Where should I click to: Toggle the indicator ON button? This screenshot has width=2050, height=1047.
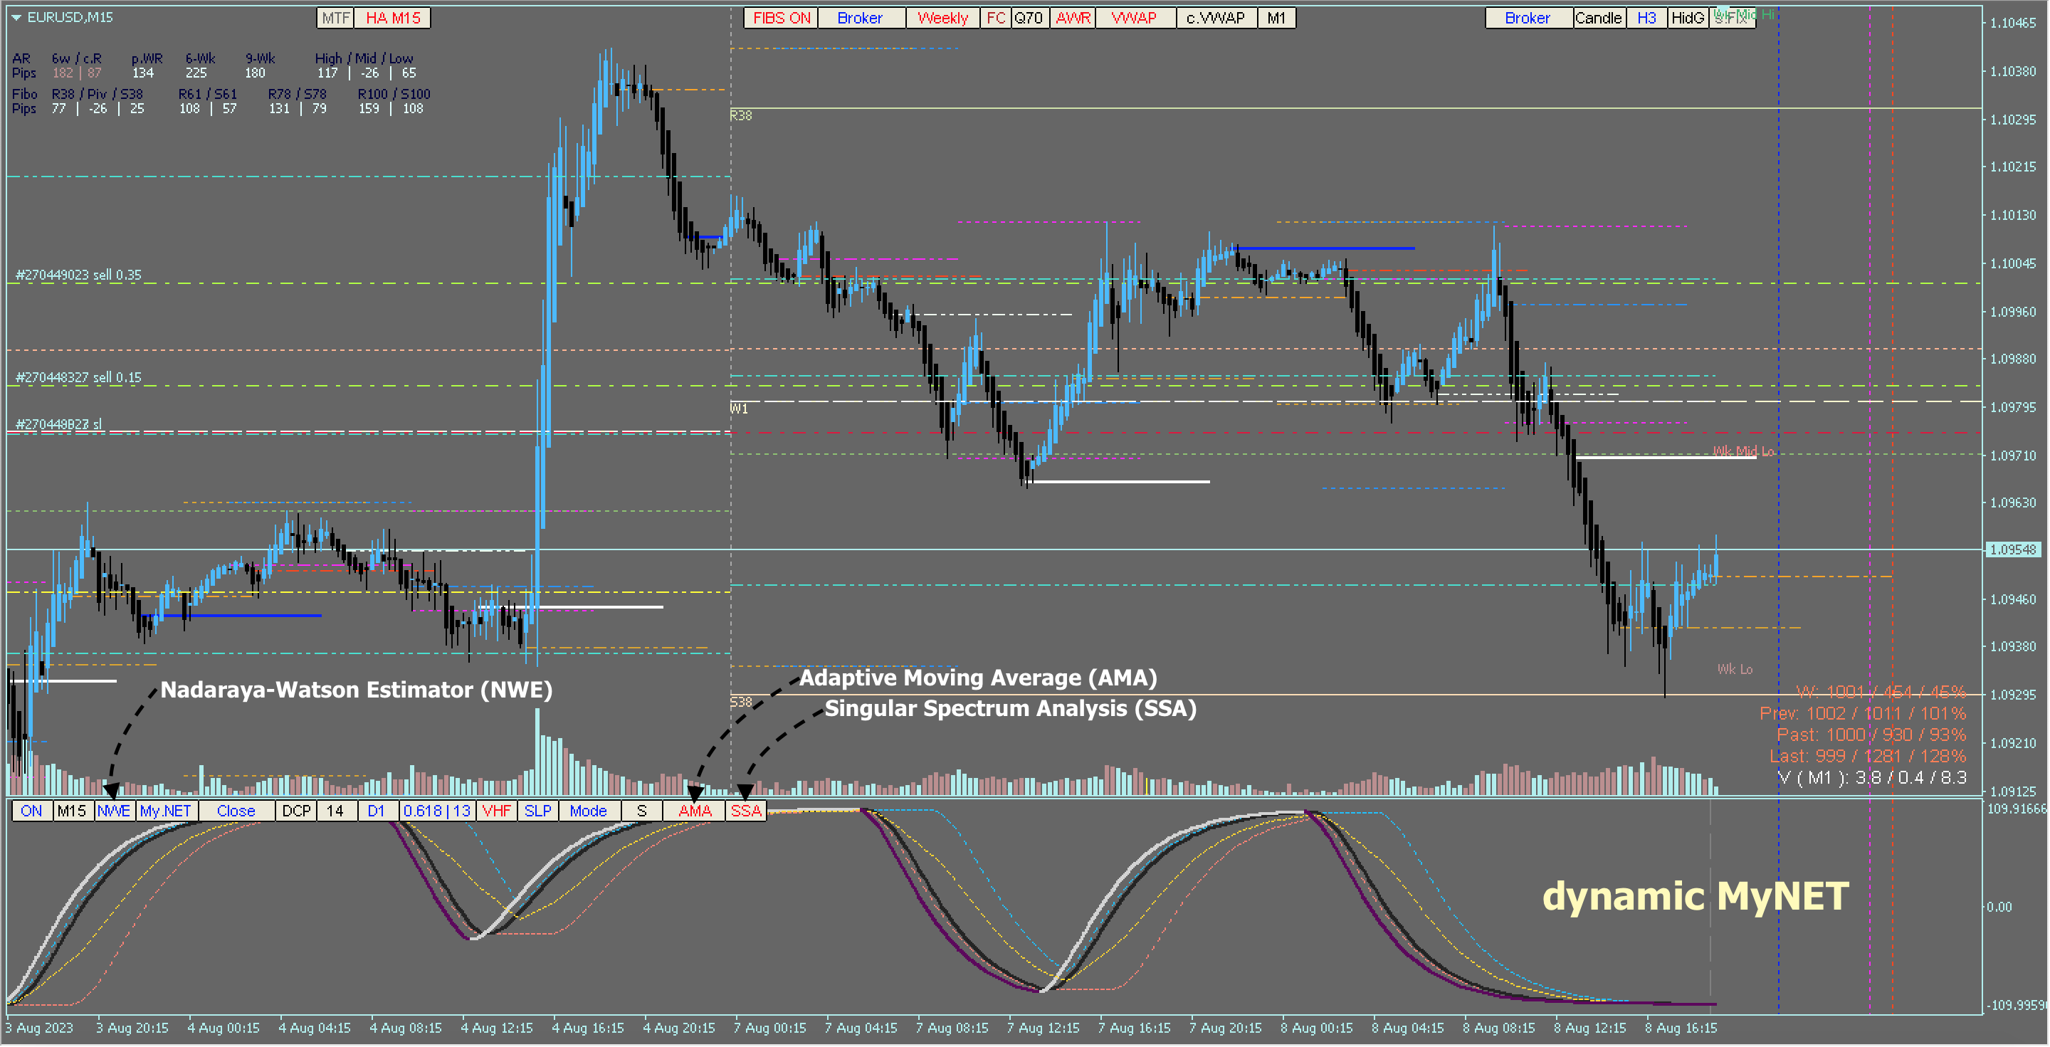(32, 811)
